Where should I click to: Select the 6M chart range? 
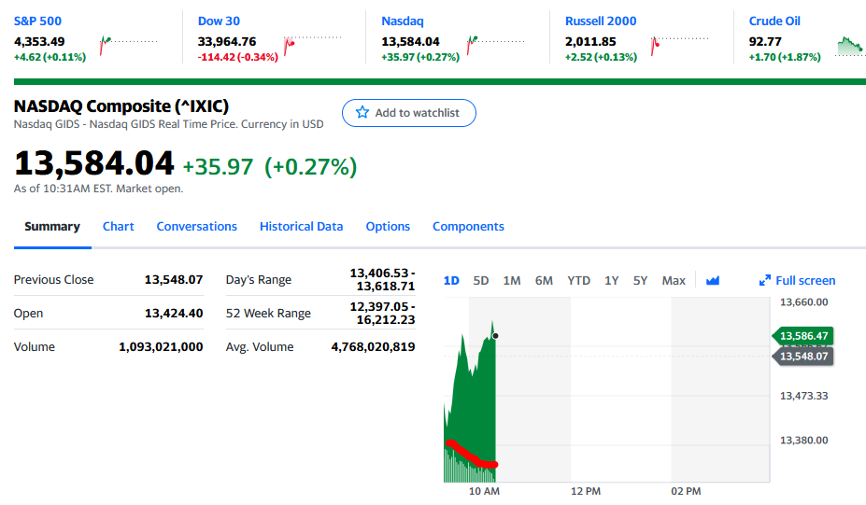(x=544, y=280)
